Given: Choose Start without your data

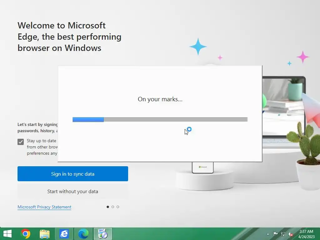Looking at the screenshot, I should point(72,192).
